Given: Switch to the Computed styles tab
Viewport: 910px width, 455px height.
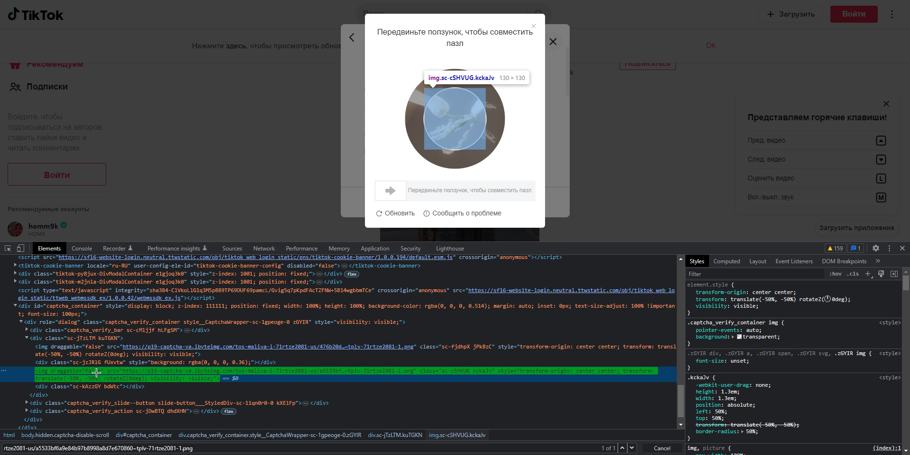Looking at the screenshot, I should pos(727,261).
